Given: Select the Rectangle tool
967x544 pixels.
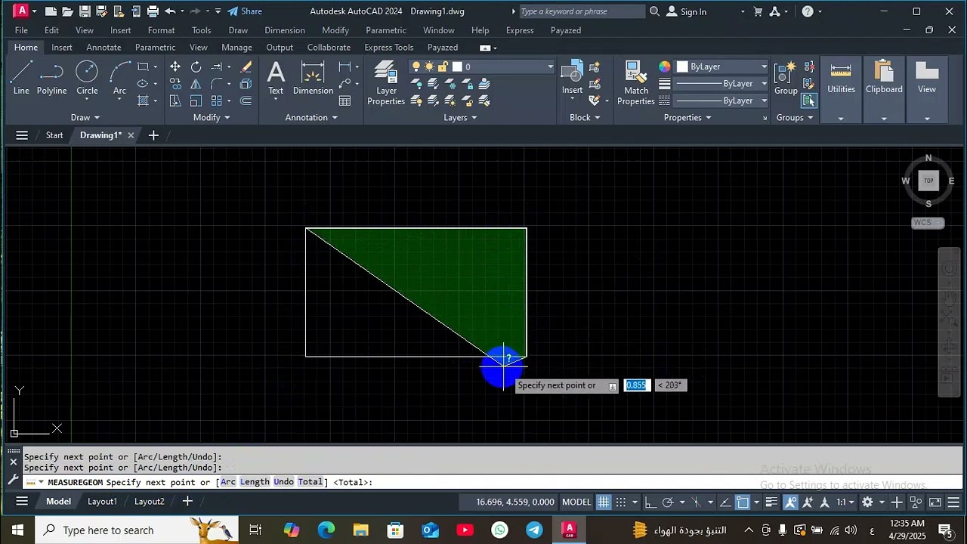Looking at the screenshot, I should [143, 66].
